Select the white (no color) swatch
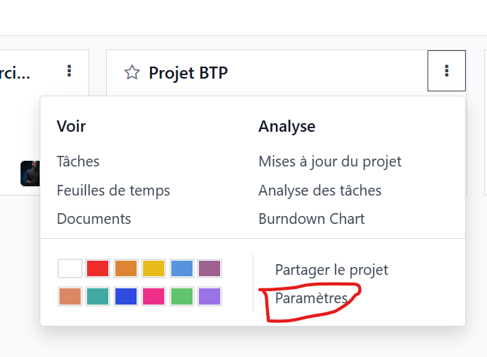This screenshot has height=357, width=487. point(70,268)
